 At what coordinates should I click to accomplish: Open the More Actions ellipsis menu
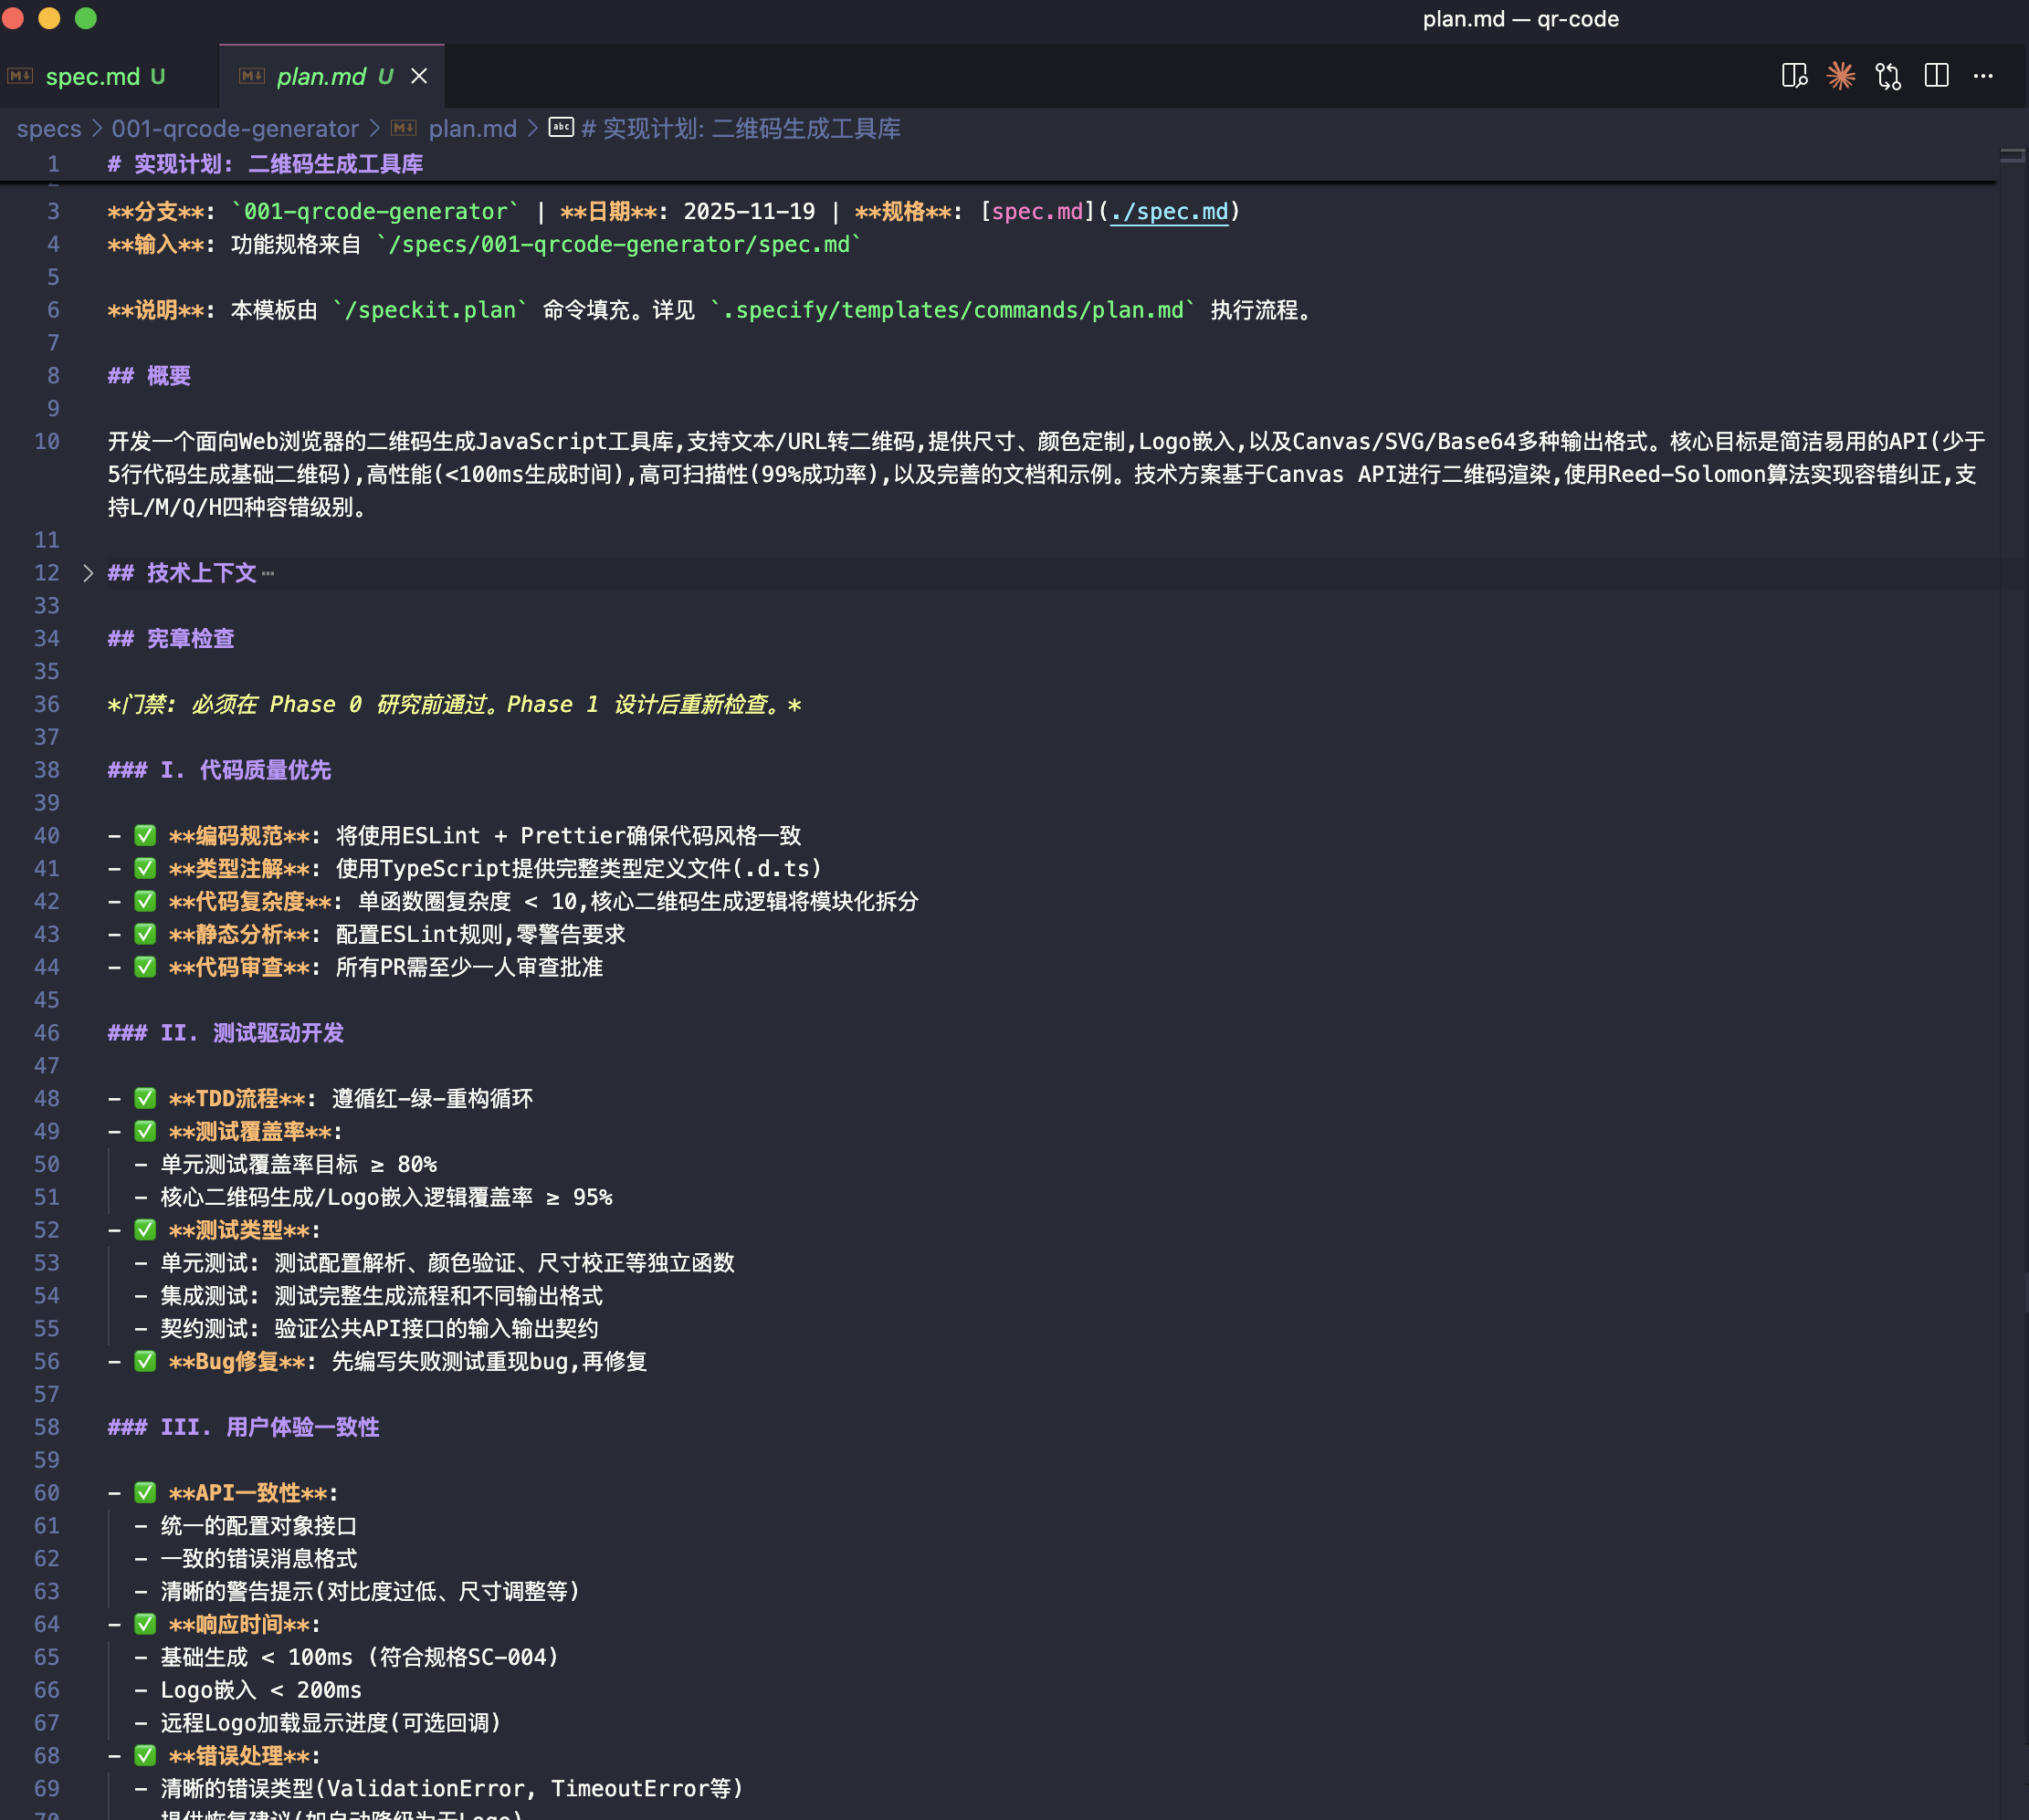1983,76
